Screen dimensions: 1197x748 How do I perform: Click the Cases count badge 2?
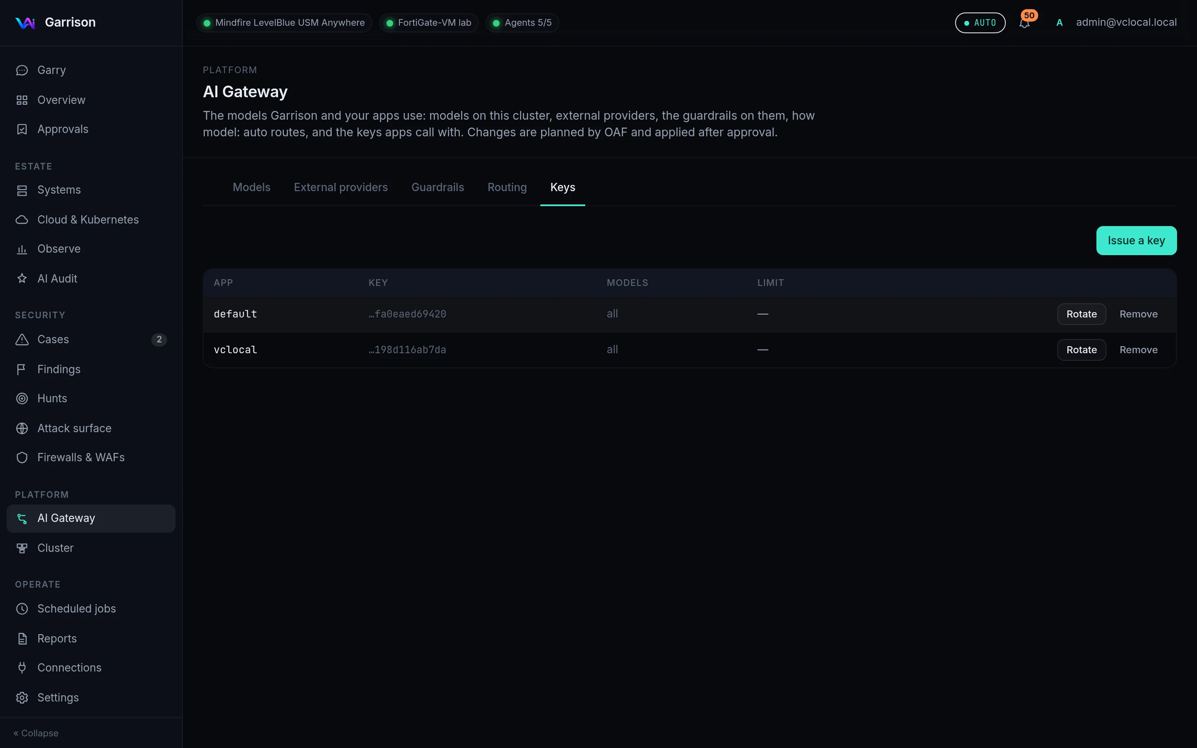tap(159, 340)
